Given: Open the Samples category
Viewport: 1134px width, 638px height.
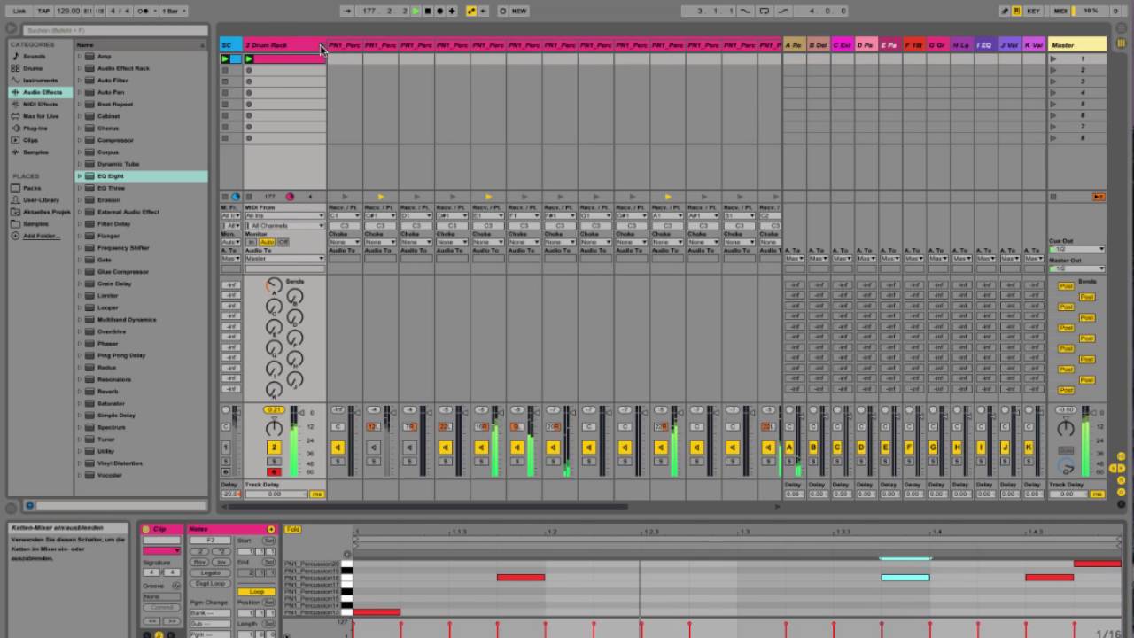Looking at the screenshot, I should [x=35, y=152].
